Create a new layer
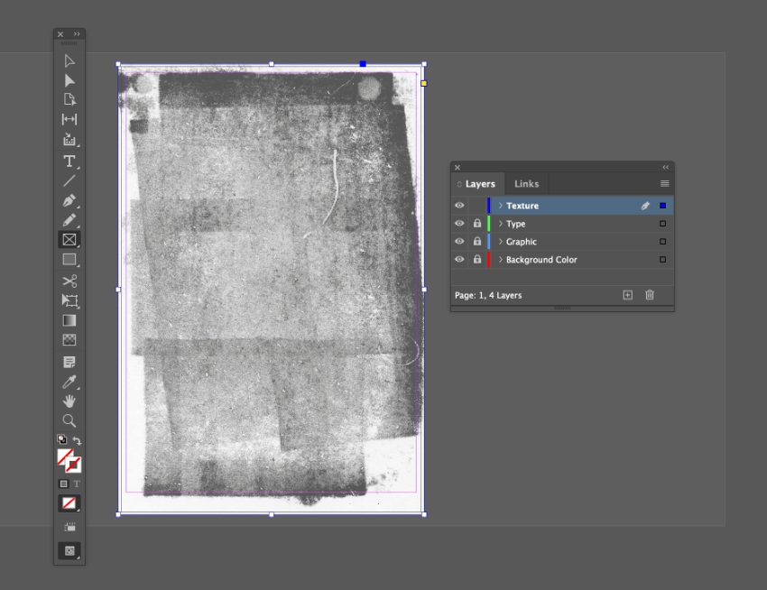 point(628,295)
